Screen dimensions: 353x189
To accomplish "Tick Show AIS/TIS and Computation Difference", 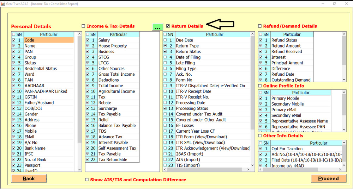I will pyautogui.click(x=87, y=179).
